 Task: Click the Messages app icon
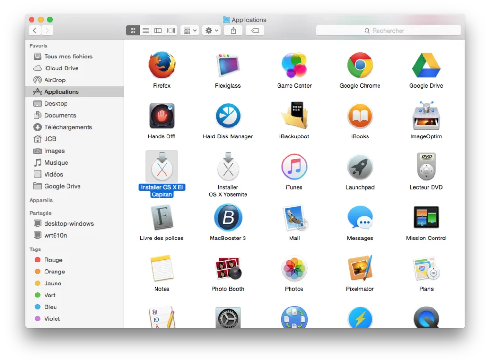click(x=360, y=217)
